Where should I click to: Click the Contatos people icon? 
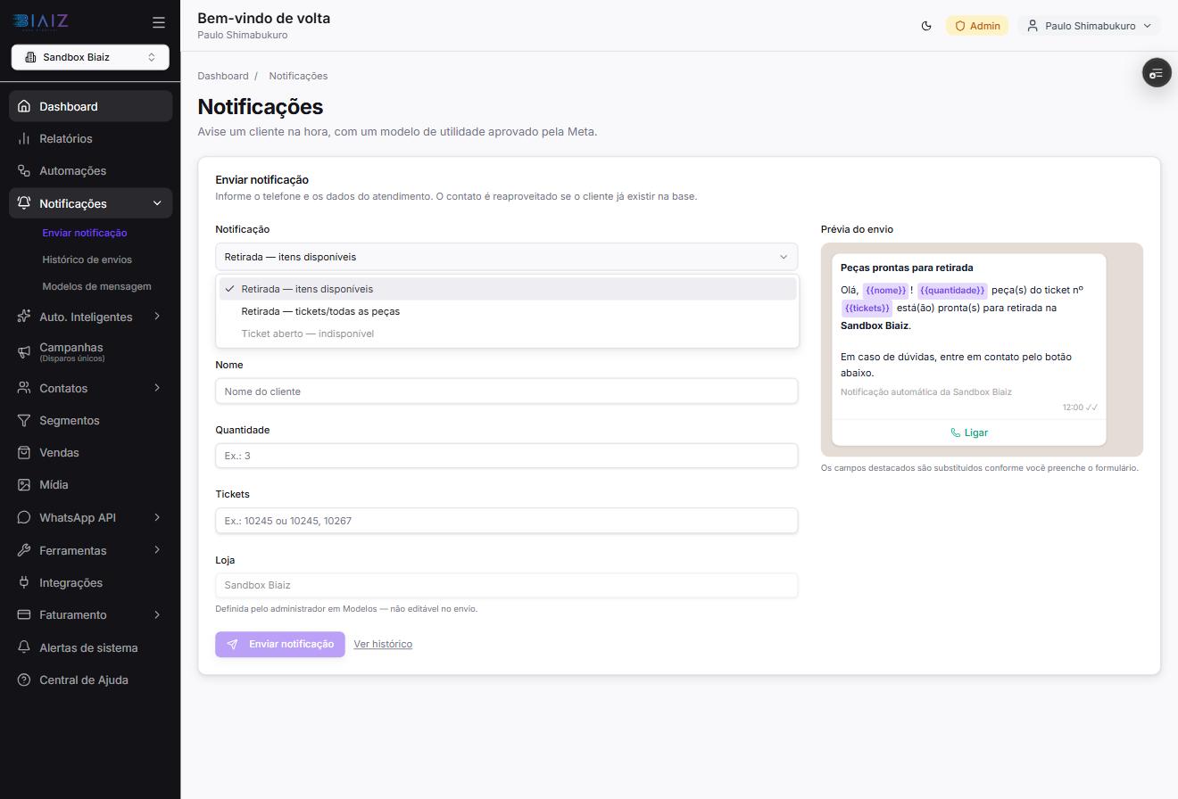tap(24, 388)
